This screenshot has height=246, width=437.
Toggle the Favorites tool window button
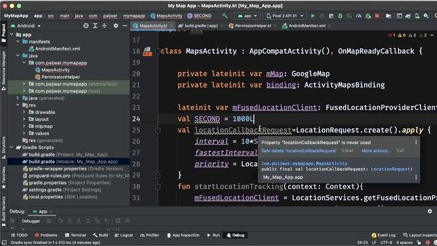click(3, 178)
